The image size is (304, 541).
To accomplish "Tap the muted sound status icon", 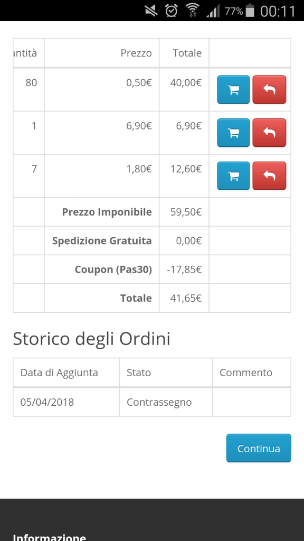I will click(x=151, y=11).
